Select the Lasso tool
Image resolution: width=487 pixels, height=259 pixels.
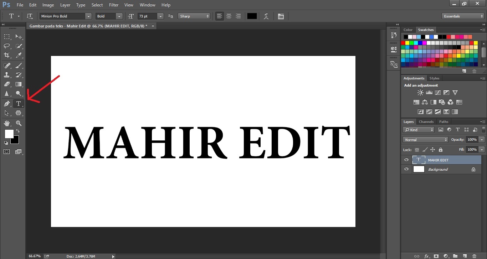6,46
